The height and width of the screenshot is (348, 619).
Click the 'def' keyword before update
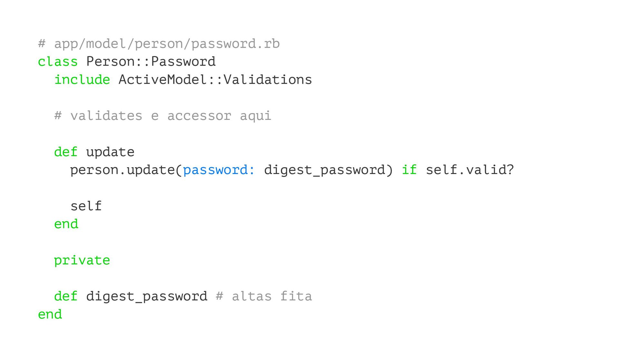66,152
